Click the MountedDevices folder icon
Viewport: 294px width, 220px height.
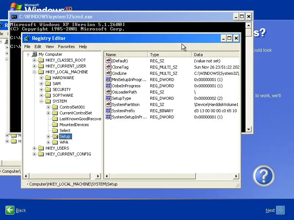point(55,125)
